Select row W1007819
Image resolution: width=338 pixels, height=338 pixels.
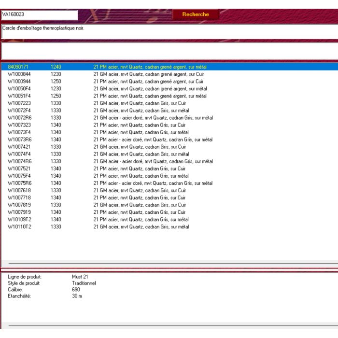point(169,205)
